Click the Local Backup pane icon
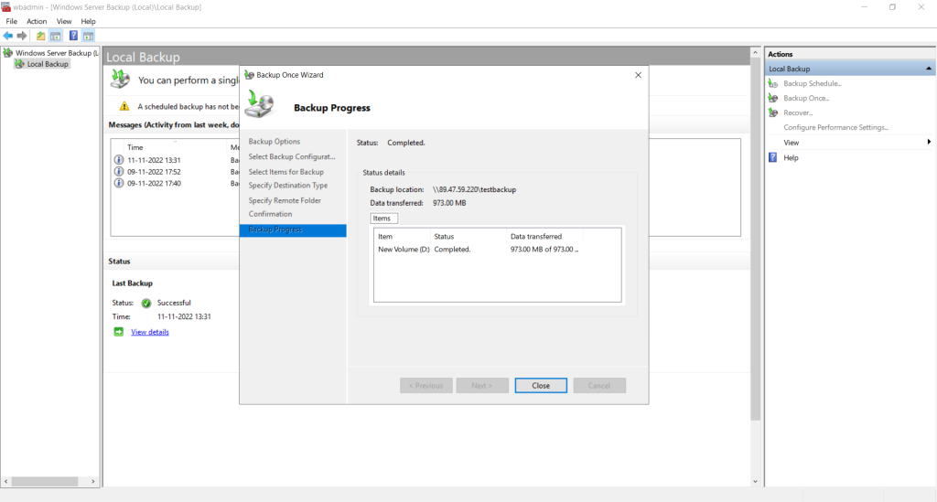The image size is (937, 502). [120, 80]
